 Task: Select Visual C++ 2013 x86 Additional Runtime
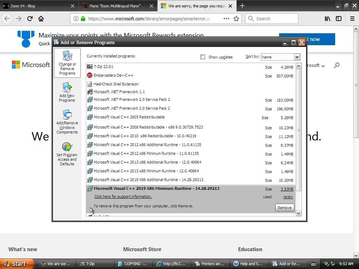[191, 163]
